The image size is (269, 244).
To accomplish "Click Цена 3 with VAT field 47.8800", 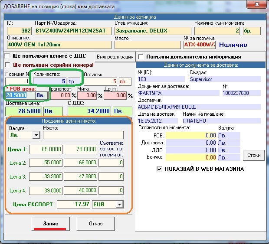I will point(80,176).
